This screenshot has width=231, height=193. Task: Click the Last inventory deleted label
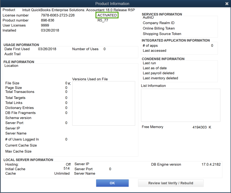coord(160,78)
